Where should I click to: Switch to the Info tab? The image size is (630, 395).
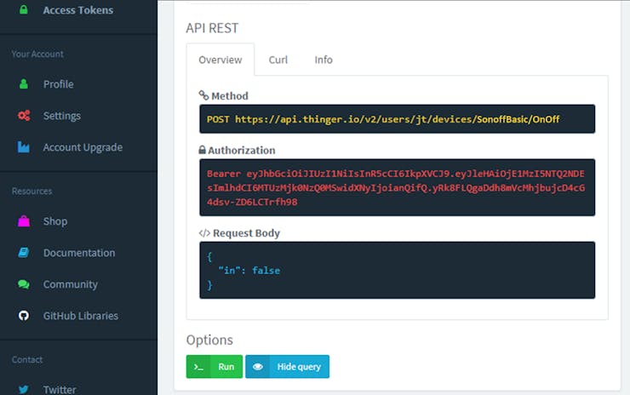tap(324, 60)
